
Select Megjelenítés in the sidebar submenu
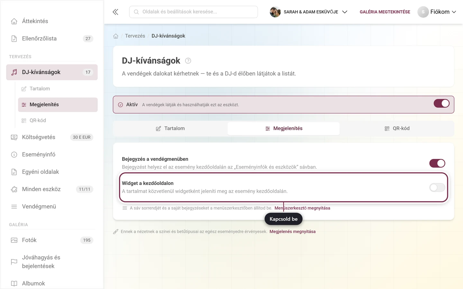click(x=58, y=105)
